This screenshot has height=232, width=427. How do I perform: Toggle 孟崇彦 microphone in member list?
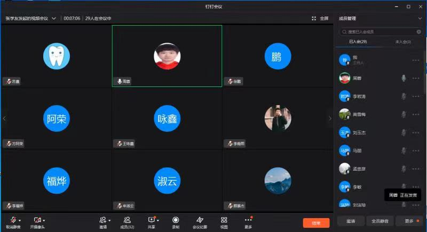click(404, 169)
